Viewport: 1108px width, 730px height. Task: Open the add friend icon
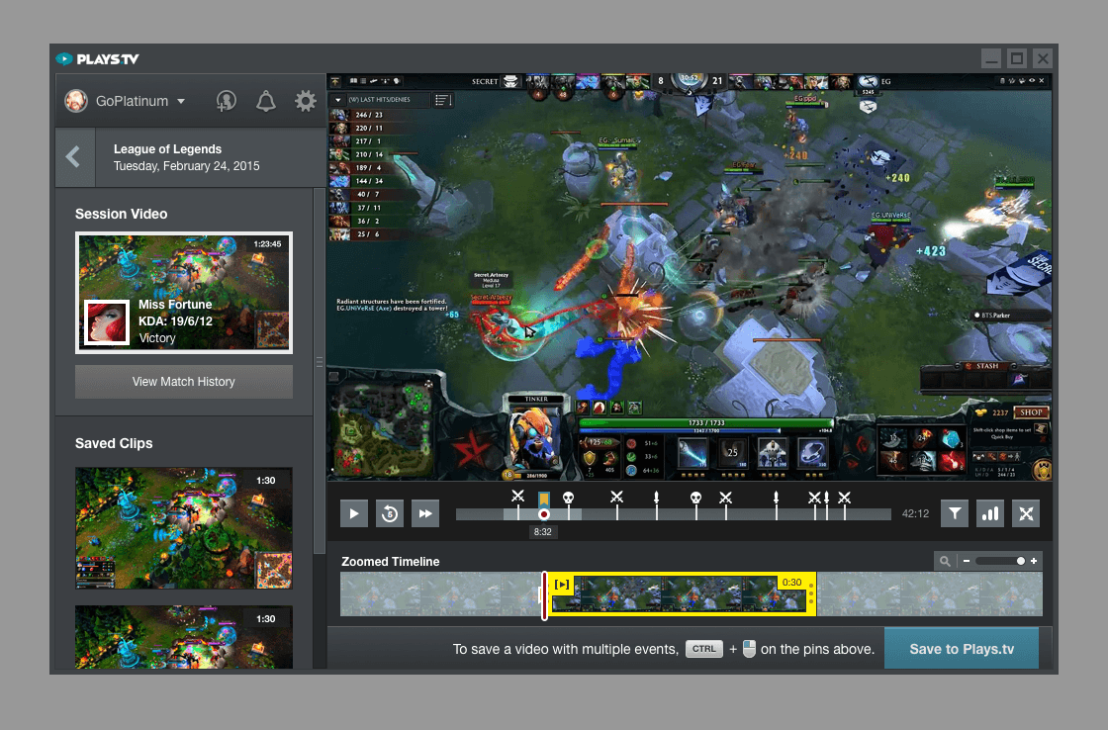227,101
